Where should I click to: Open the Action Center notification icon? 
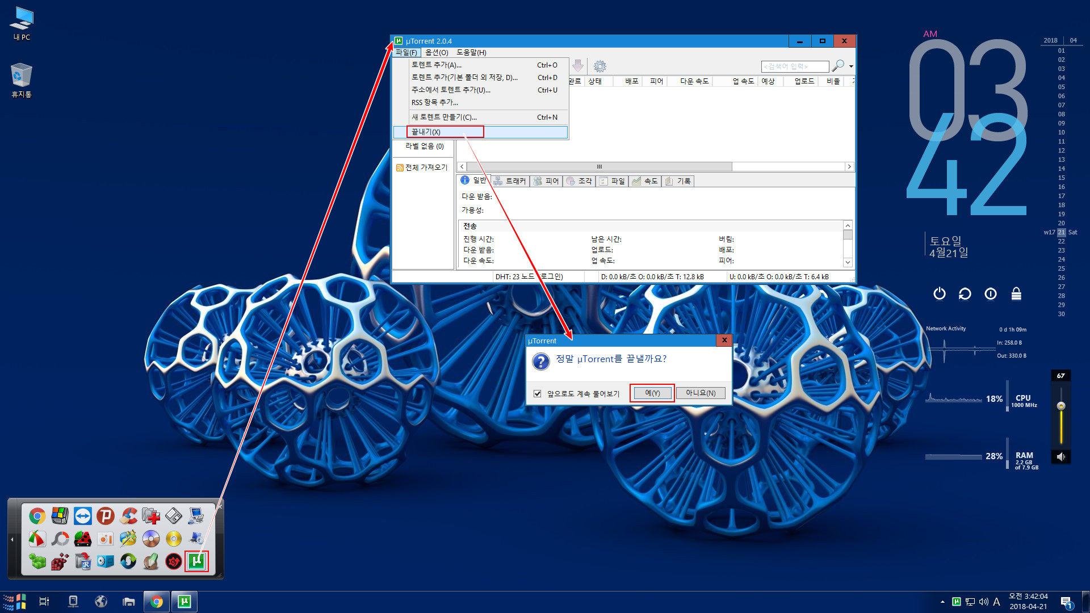click(x=1066, y=602)
